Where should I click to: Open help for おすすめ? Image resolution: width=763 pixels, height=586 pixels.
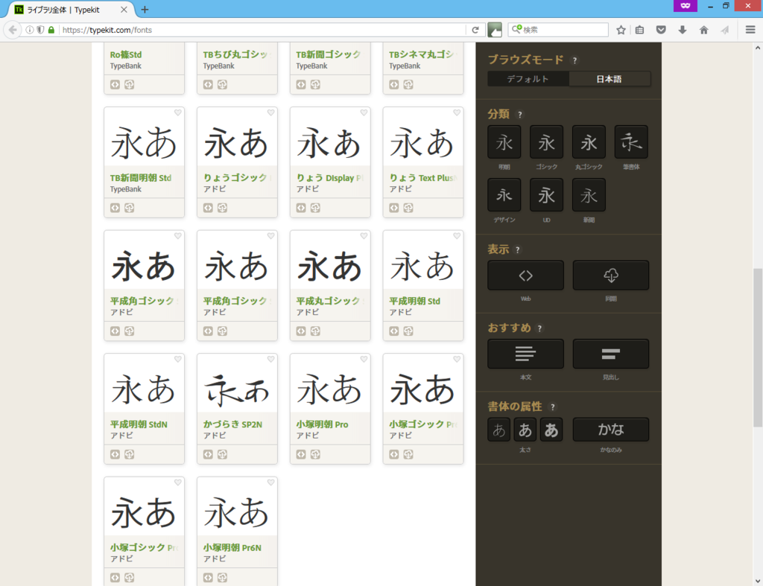[539, 328]
